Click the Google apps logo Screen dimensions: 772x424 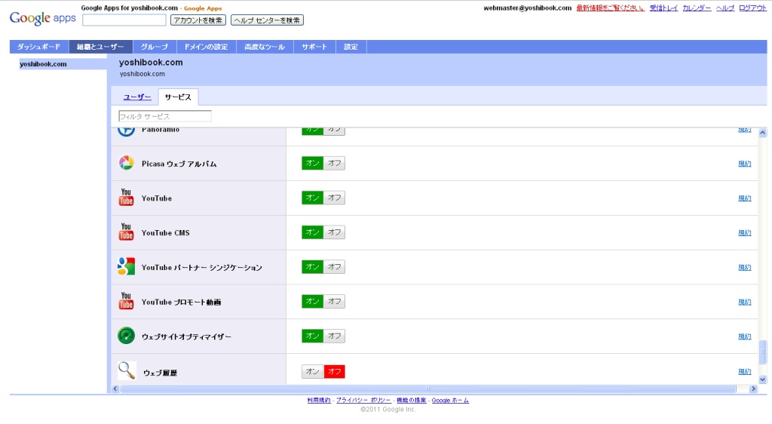point(43,18)
